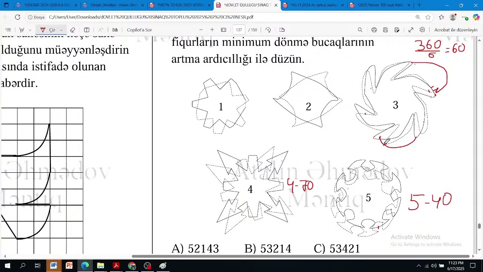
Task: Open Edge Settings and more menu
Action: click(x=465, y=17)
